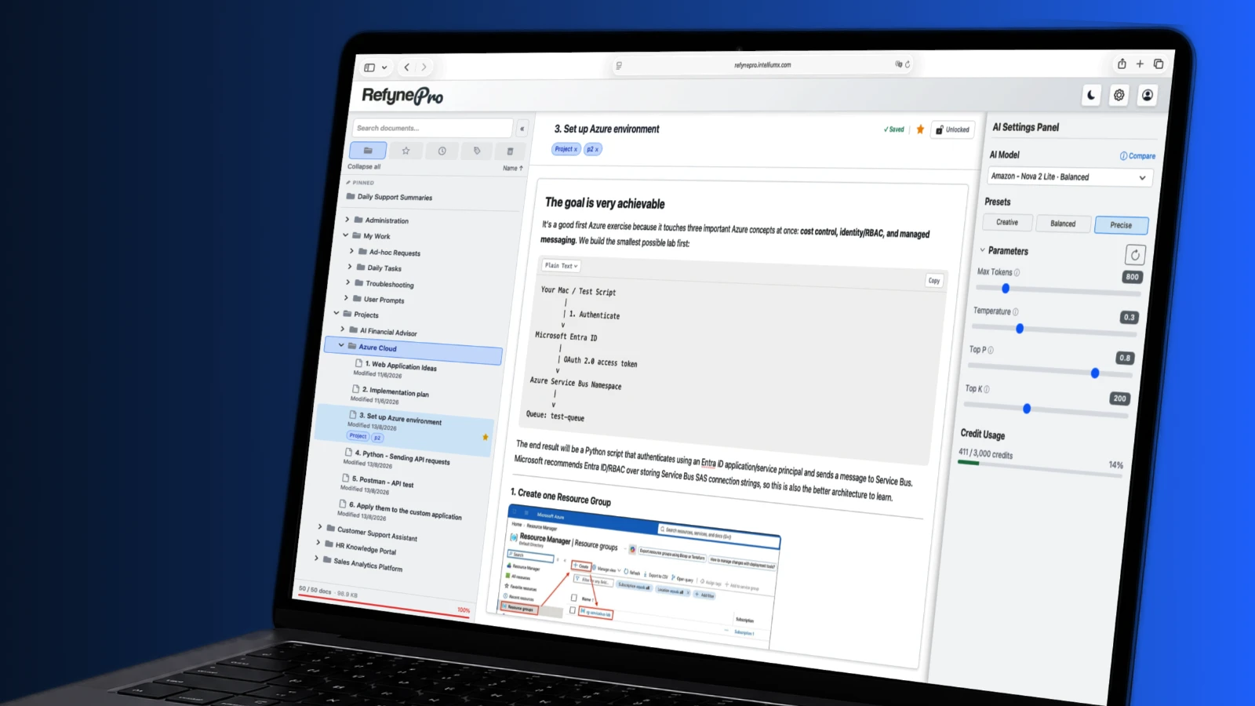The width and height of the screenshot is (1255, 706).
Task: Expand the Ad-hoc Requests folder
Action: click(x=351, y=251)
